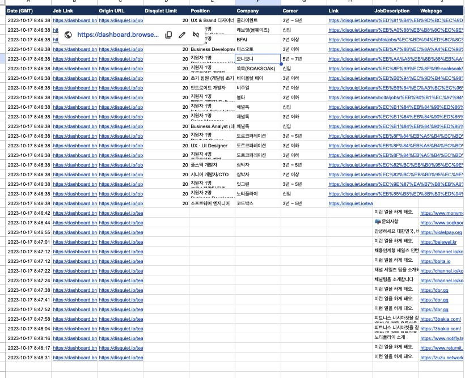Click the 시니어 개발자/CTO position cell

(x=212, y=175)
